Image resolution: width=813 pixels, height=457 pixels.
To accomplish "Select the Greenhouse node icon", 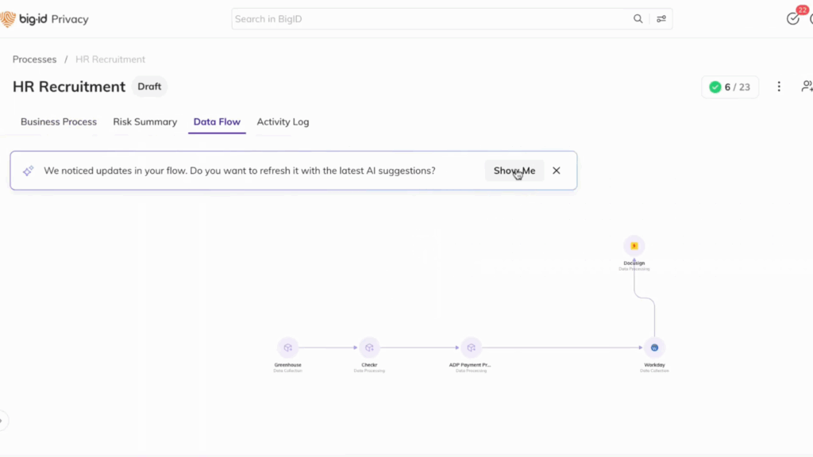I will coord(287,348).
